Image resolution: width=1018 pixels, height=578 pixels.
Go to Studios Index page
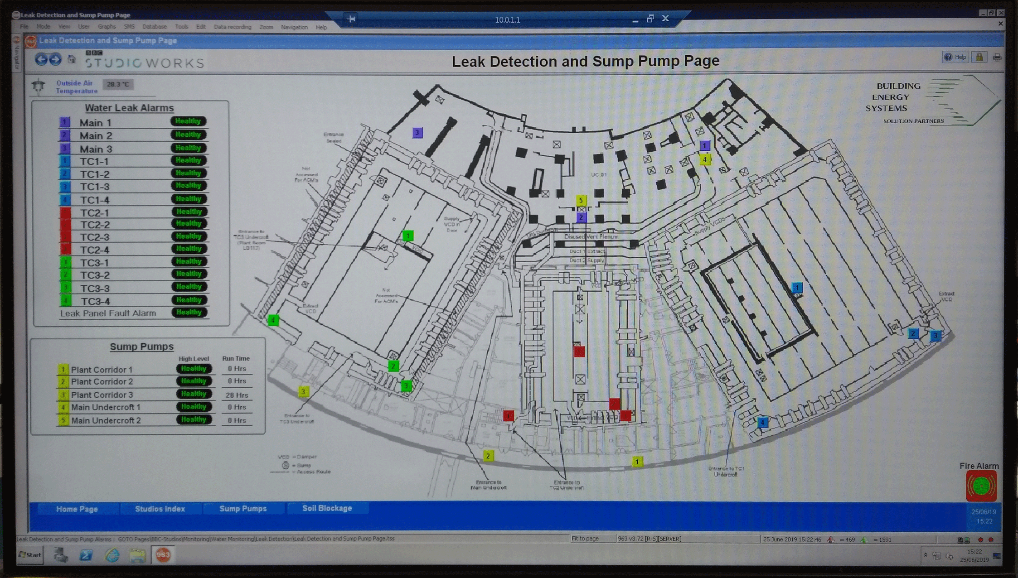point(160,509)
